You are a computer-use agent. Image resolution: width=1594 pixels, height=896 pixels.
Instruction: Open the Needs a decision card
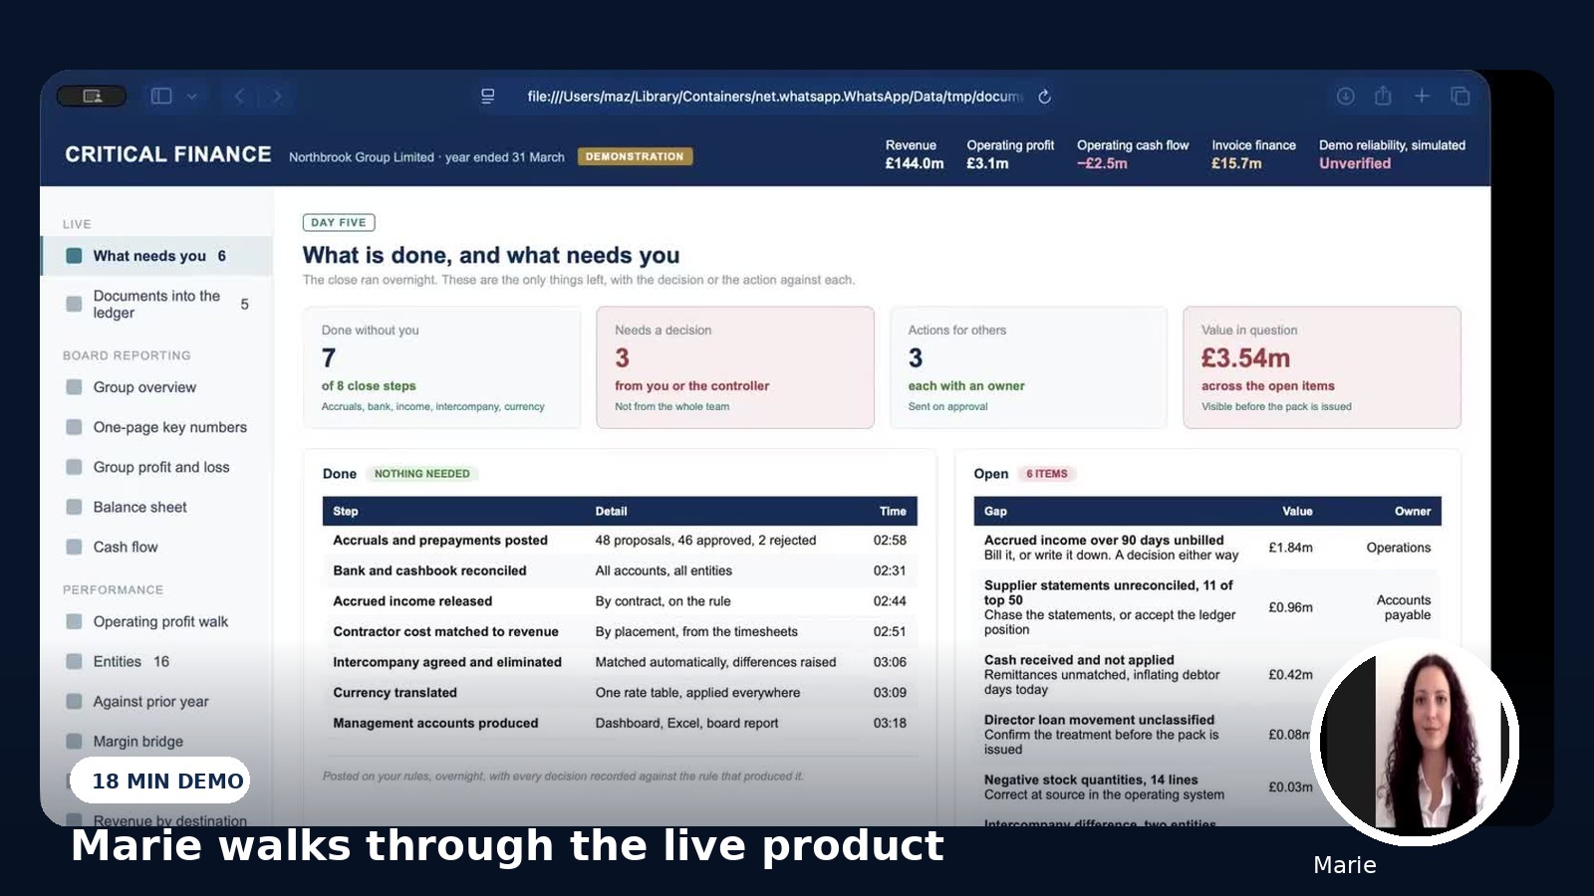point(735,367)
